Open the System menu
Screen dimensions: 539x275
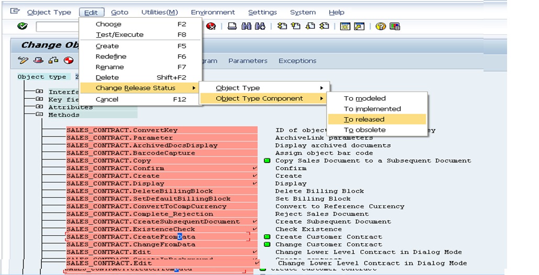303,13
